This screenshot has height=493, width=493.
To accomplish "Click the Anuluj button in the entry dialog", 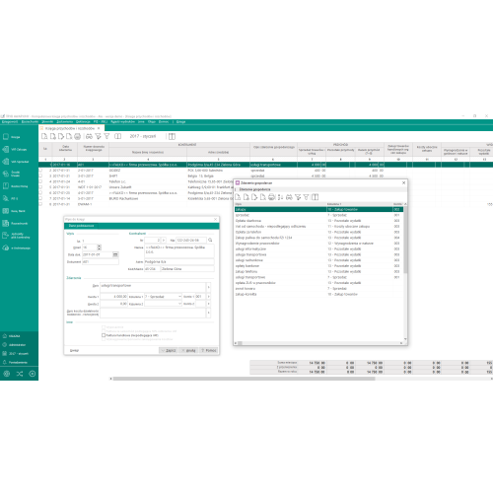I will [188, 351].
